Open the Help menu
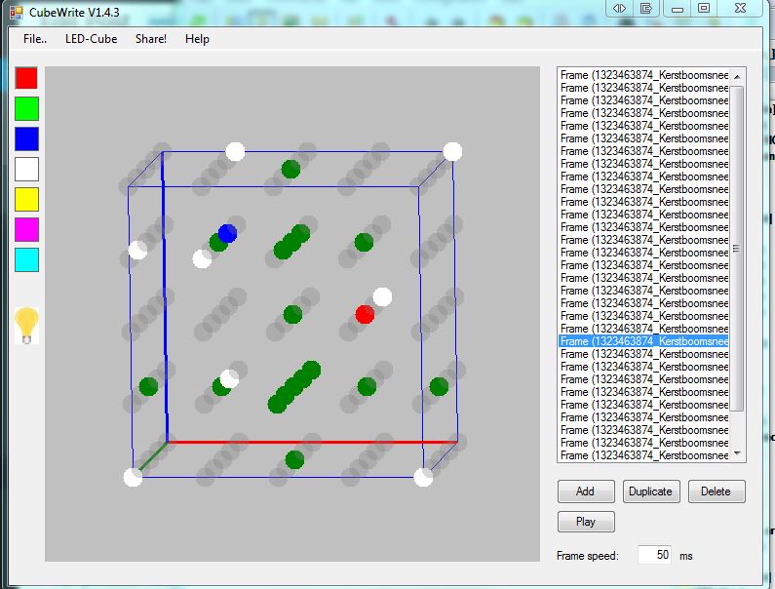 [197, 39]
